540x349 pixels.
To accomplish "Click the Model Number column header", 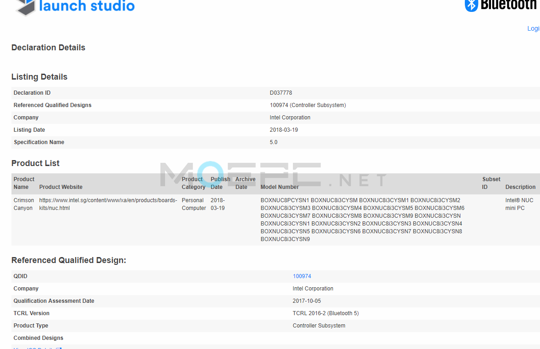I will pos(280,187).
